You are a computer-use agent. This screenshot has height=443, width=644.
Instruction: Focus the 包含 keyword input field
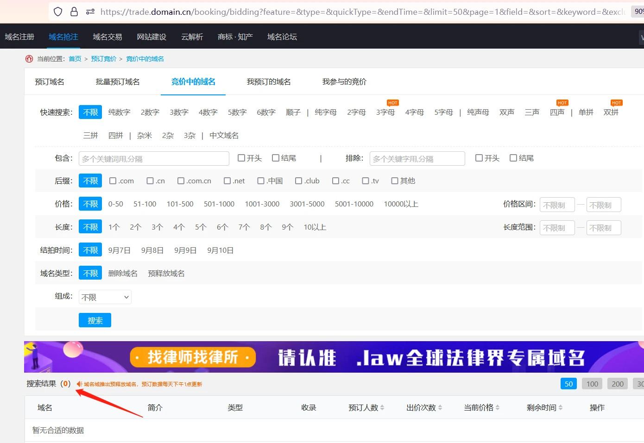pos(154,159)
